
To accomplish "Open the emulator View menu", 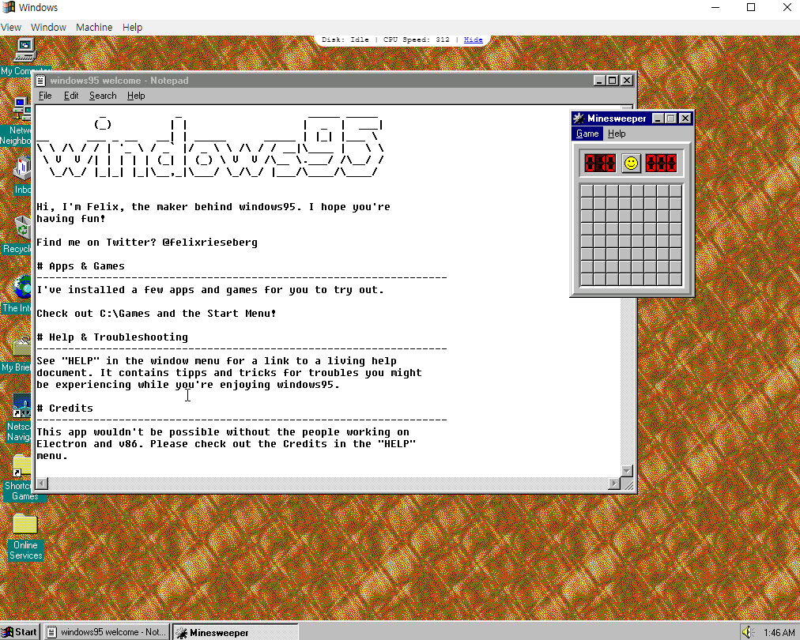I will (11, 28).
